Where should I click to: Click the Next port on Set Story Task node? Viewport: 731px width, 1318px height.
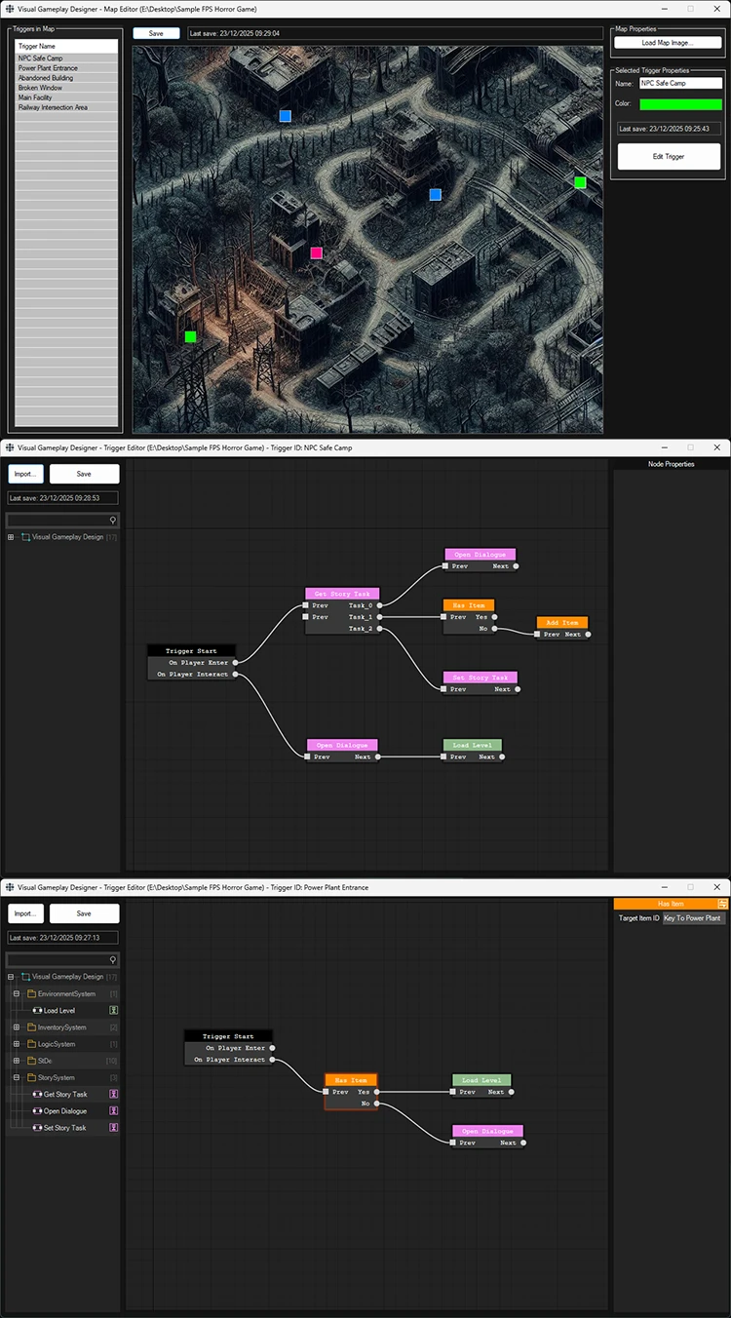(x=517, y=689)
